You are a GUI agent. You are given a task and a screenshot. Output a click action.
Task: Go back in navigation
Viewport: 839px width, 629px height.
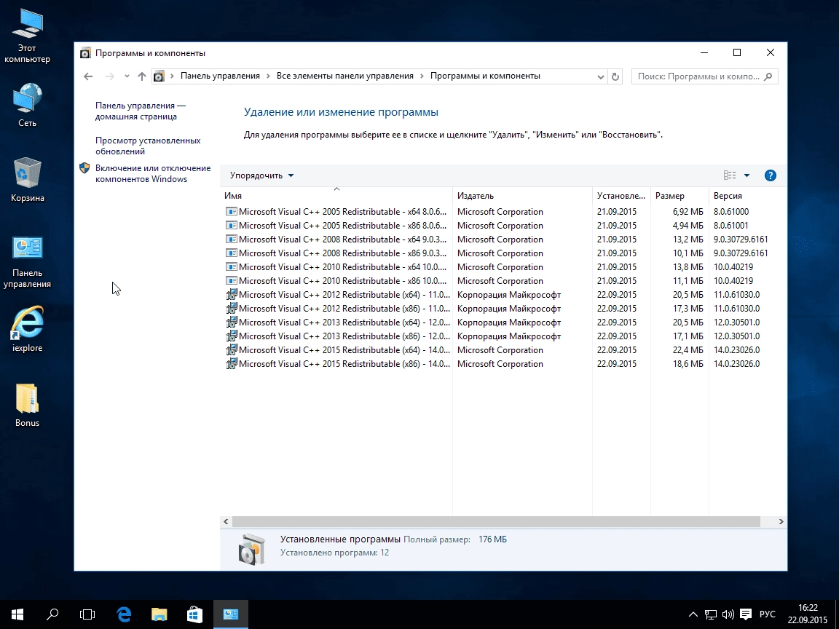(88, 76)
